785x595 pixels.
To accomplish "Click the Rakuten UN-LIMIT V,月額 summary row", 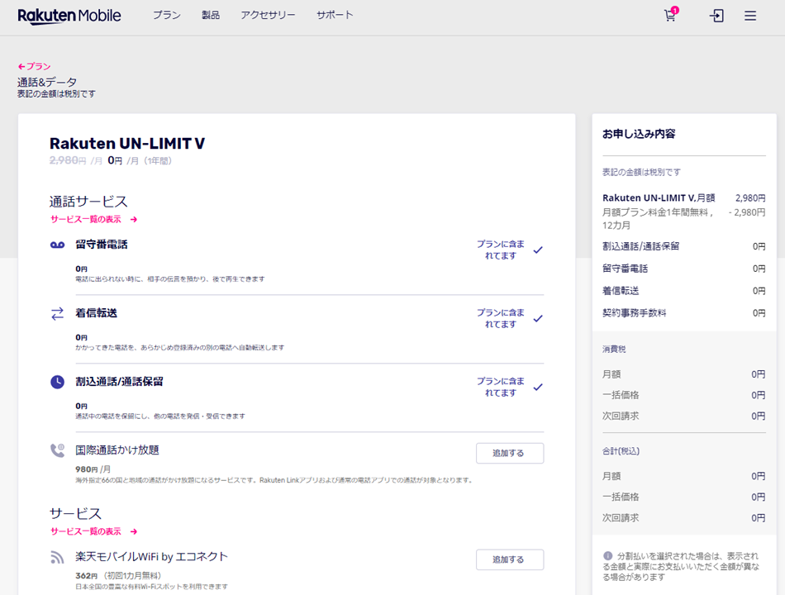I will point(684,198).
